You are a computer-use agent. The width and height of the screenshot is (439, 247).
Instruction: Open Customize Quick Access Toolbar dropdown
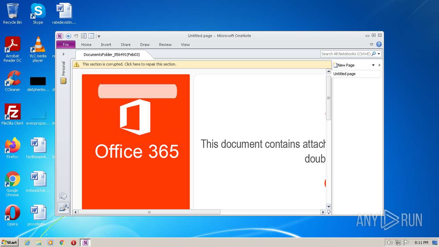[x=99, y=36]
